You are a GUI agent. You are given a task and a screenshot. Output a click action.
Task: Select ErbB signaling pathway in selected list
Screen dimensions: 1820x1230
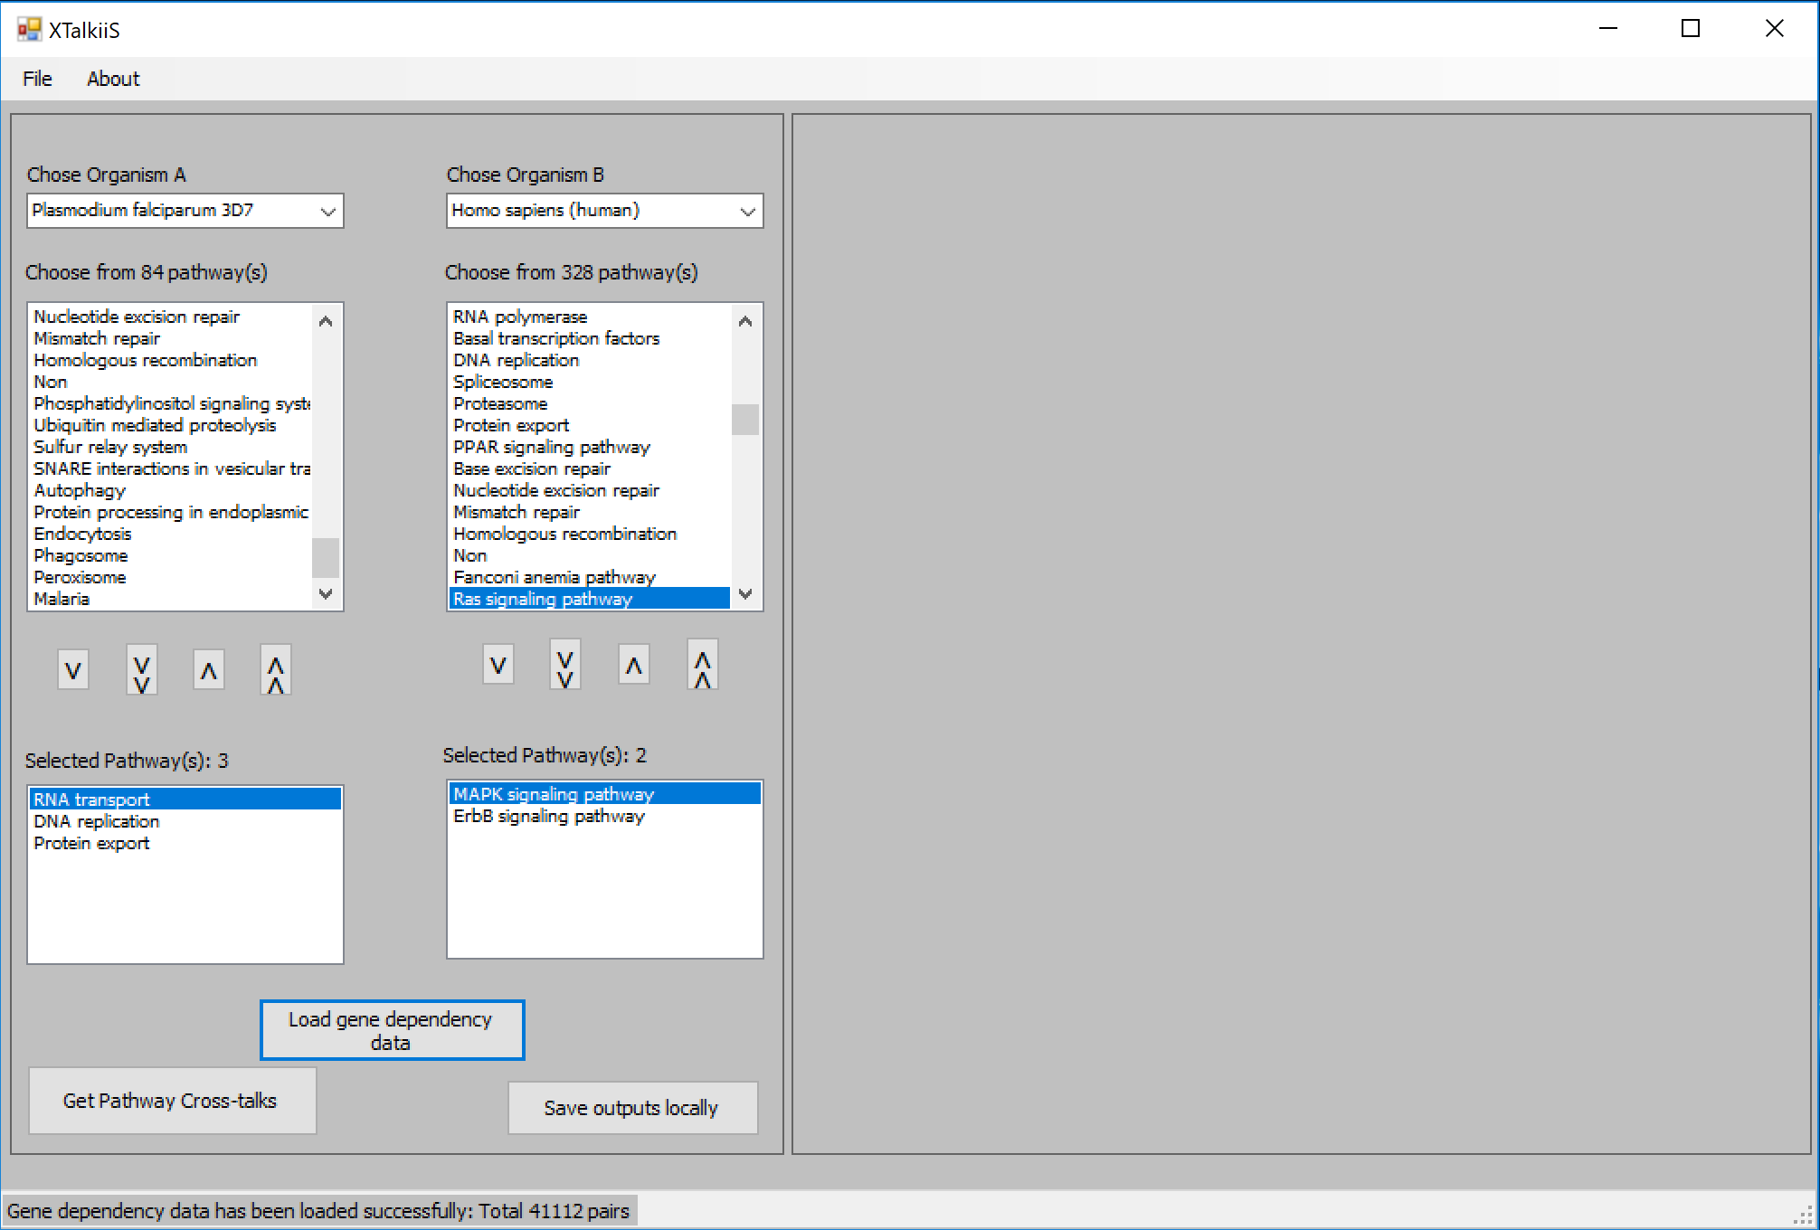[549, 816]
